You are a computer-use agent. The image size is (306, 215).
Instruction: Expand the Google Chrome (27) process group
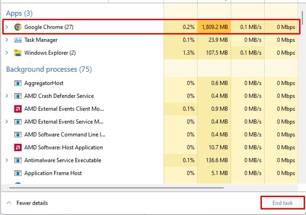click(x=7, y=27)
